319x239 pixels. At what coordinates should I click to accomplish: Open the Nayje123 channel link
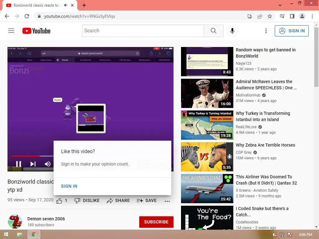click(244, 63)
